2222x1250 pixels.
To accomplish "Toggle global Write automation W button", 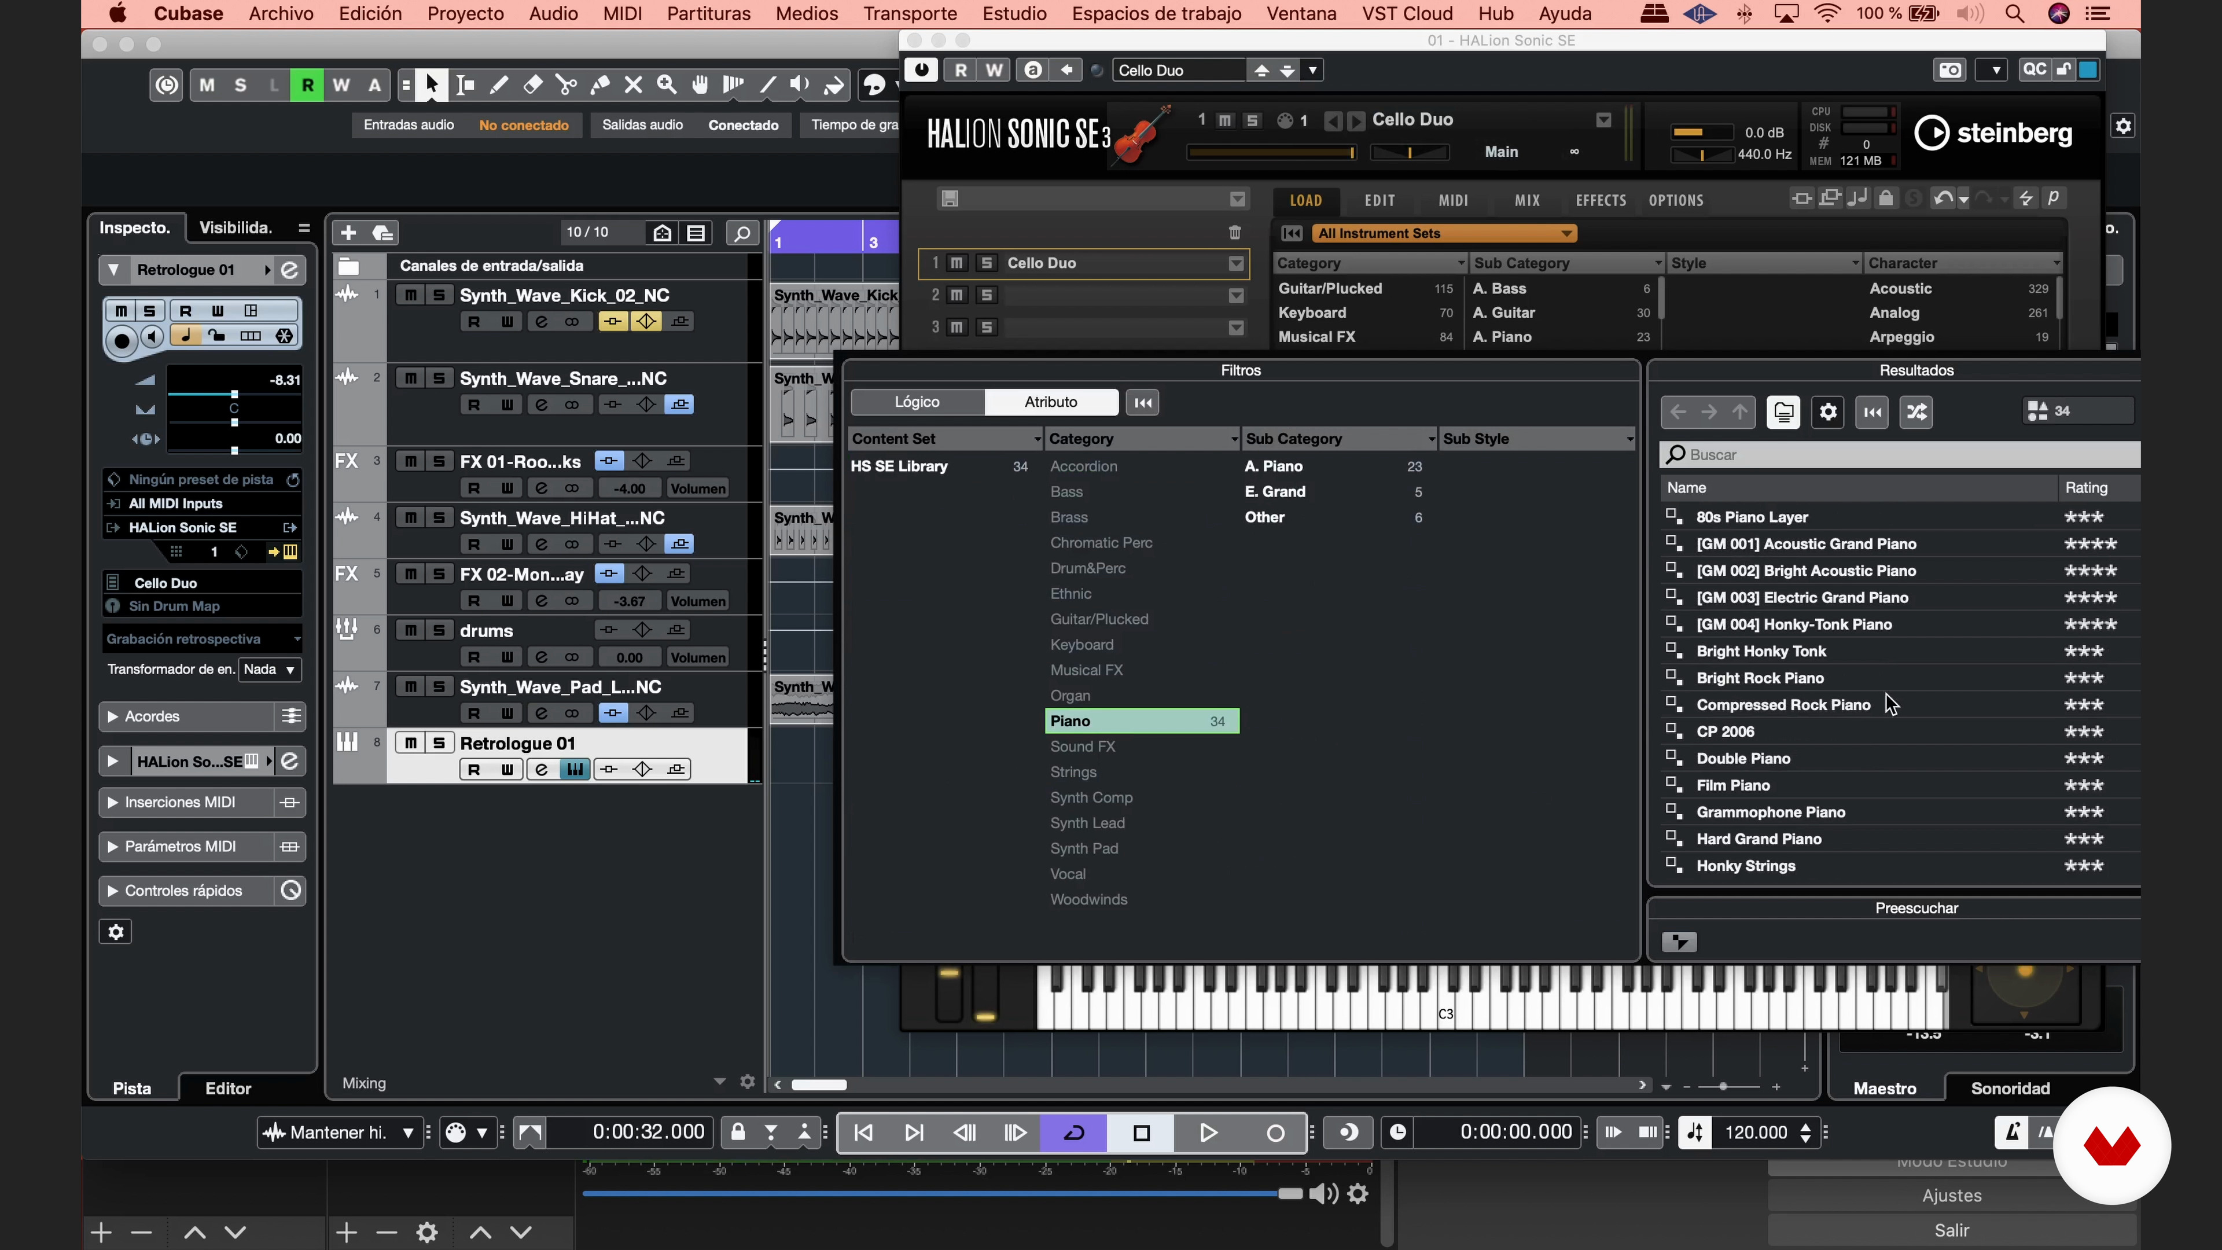I will [341, 84].
